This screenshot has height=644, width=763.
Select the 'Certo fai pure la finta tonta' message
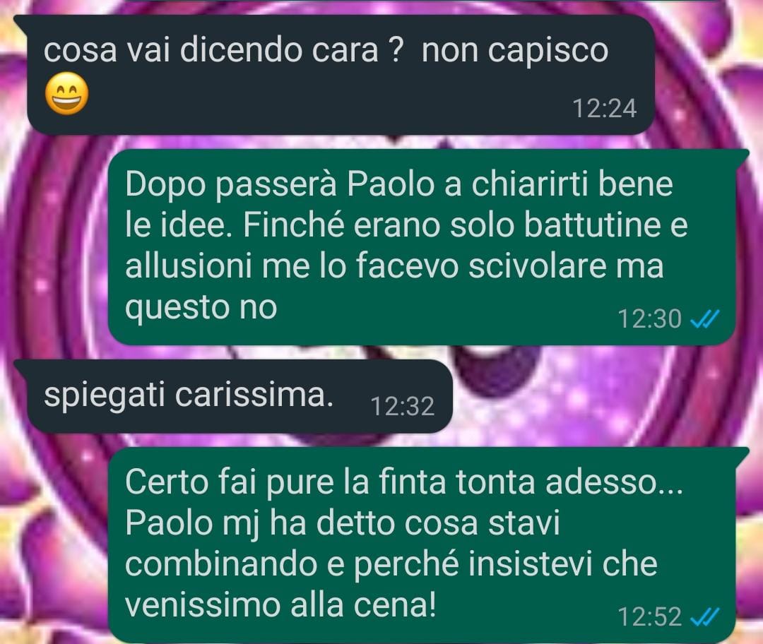point(422,544)
